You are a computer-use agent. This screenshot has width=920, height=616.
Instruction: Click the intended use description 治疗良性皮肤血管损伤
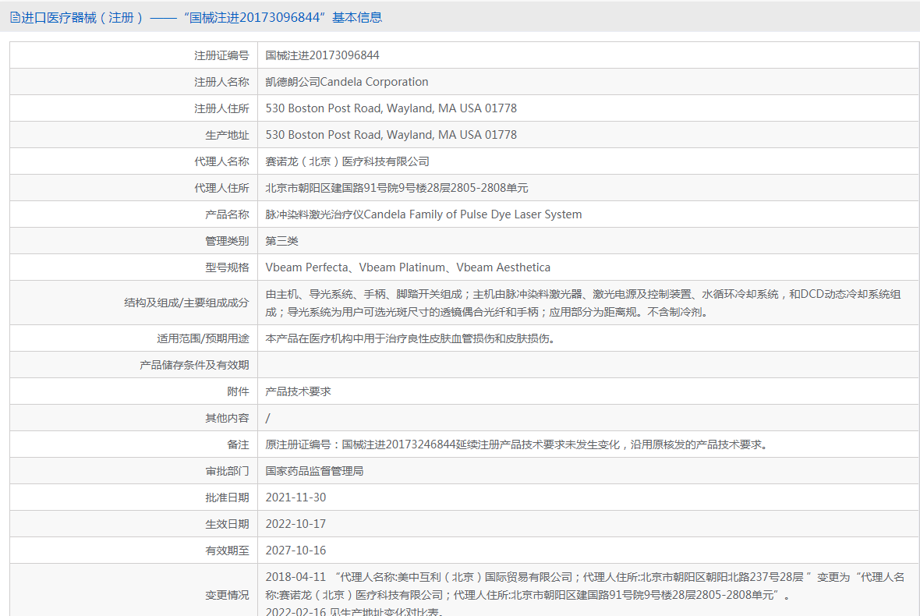click(410, 338)
